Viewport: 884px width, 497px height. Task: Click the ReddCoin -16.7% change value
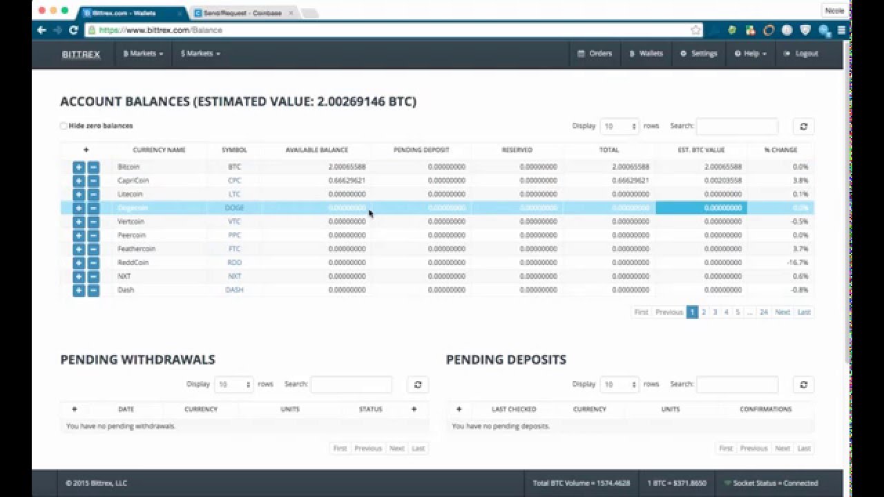click(x=798, y=263)
